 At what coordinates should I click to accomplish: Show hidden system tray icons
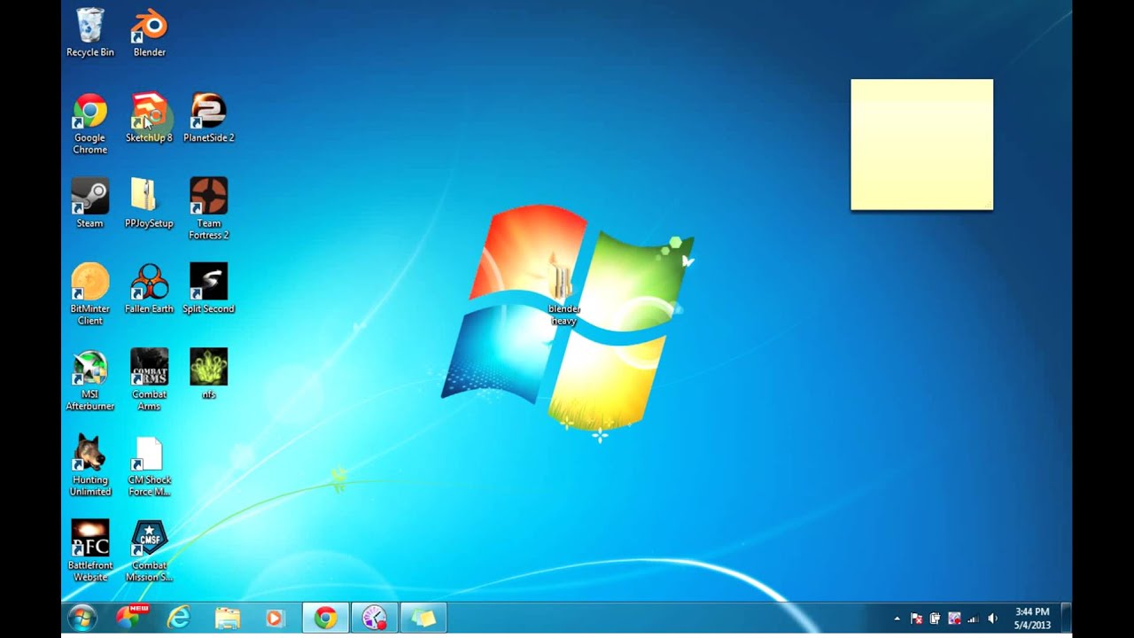(x=897, y=619)
